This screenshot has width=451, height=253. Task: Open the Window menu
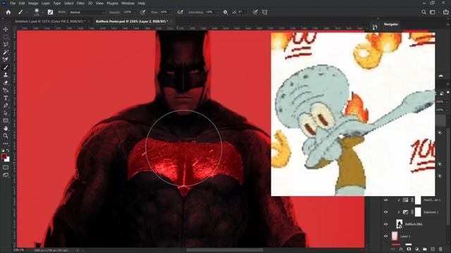point(128,3)
